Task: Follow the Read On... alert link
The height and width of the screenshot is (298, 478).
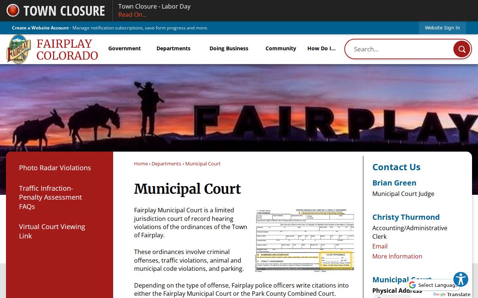Action: coord(133,15)
